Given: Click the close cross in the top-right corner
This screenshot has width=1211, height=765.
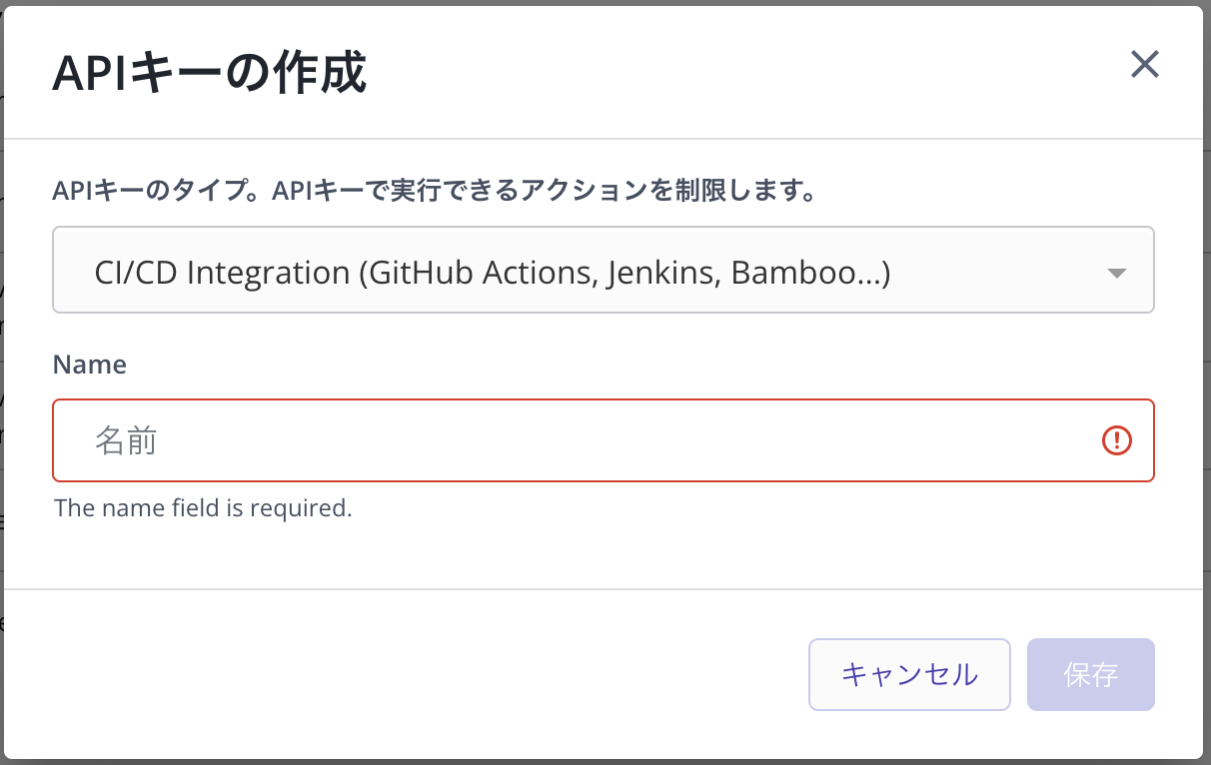Looking at the screenshot, I should (x=1145, y=64).
